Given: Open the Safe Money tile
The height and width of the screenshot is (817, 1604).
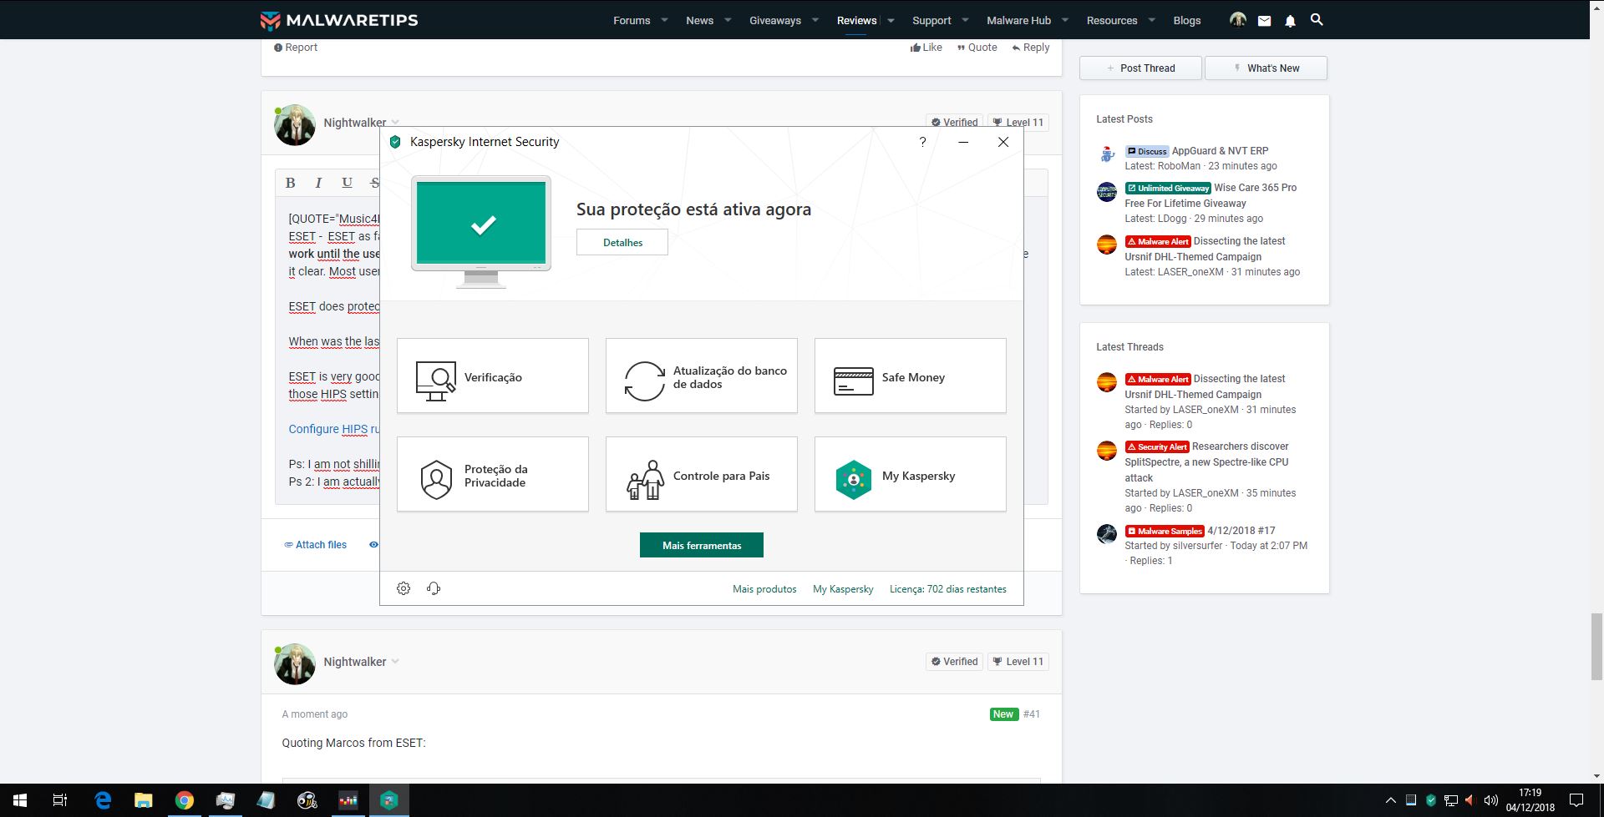Looking at the screenshot, I should pos(911,376).
